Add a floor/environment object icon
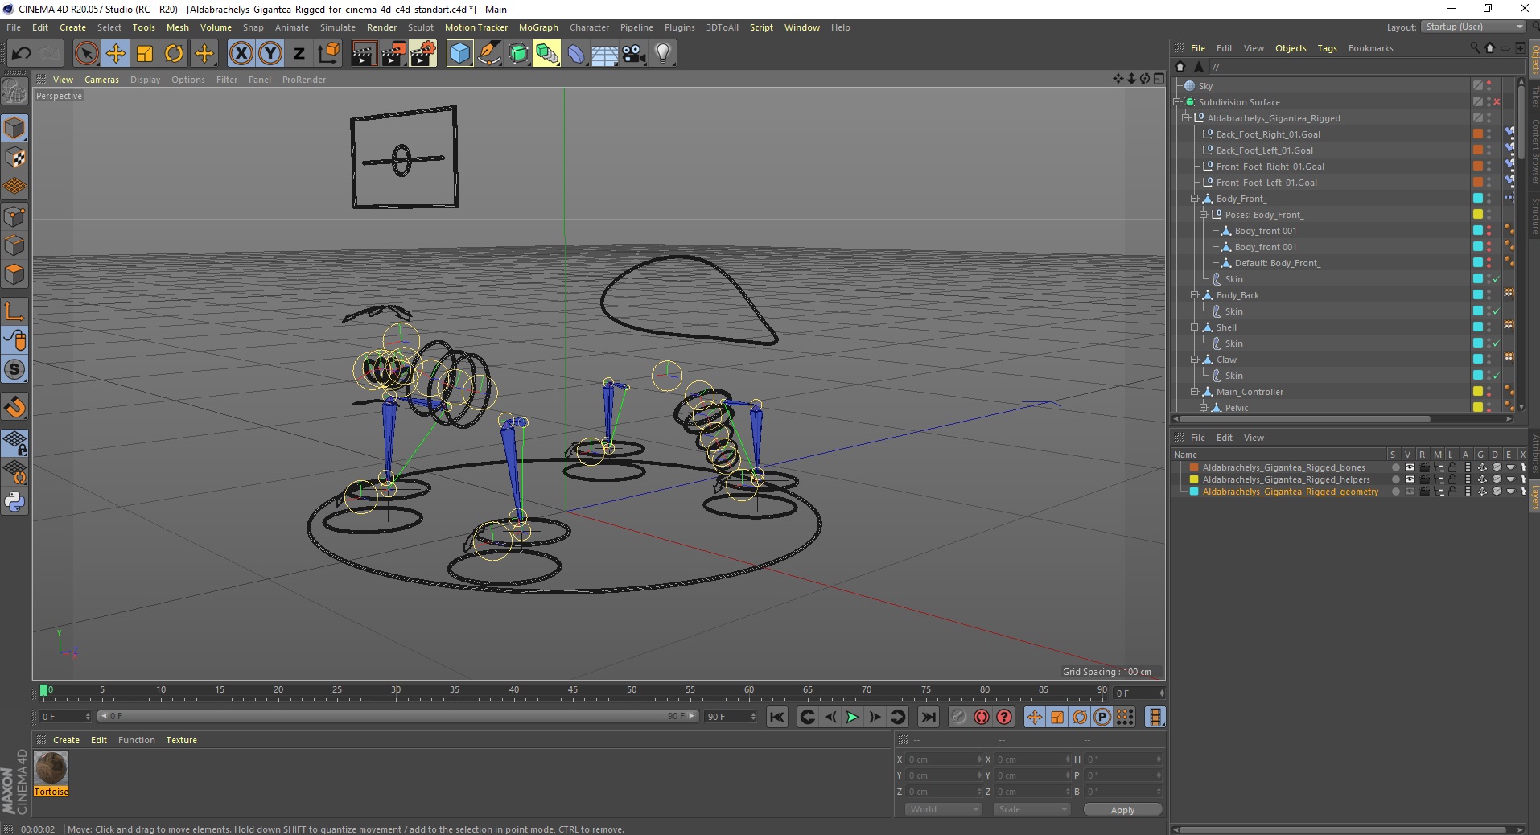 (604, 54)
